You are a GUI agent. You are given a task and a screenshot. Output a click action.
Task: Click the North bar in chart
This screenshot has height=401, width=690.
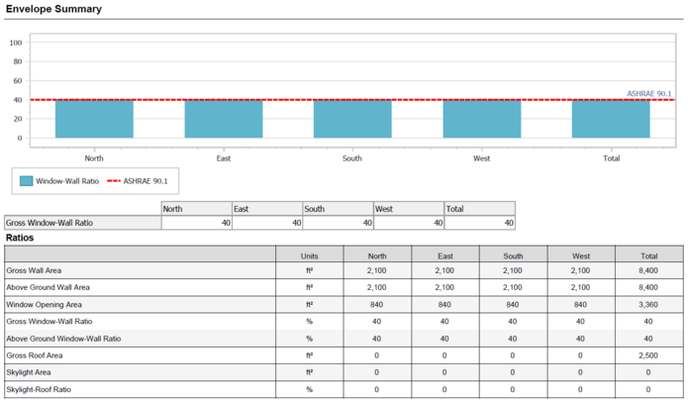pyautogui.click(x=94, y=119)
